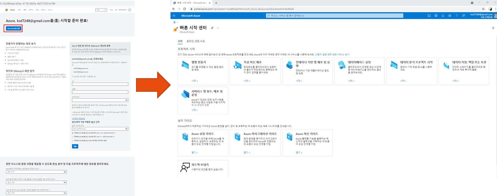
Task: Close the Quickstart Center blade with X
Action: 493,28
